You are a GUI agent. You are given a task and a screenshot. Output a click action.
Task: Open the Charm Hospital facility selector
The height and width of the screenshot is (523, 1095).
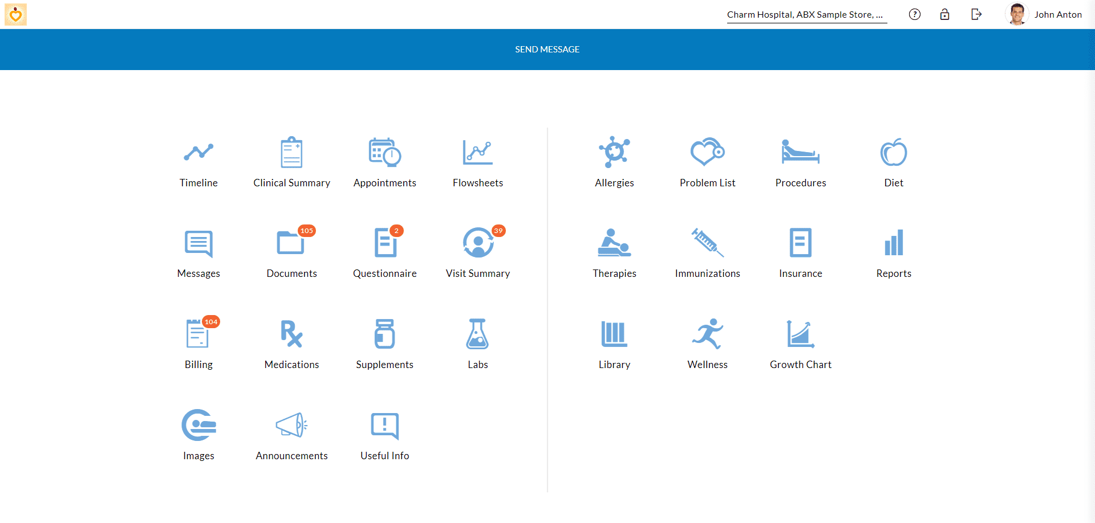[806, 14]
